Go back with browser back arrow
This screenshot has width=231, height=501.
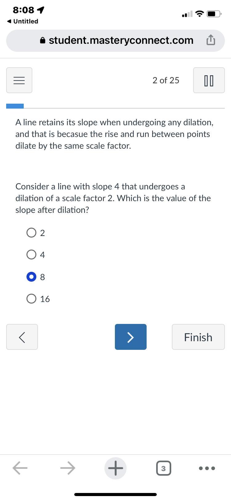[20, 468]
